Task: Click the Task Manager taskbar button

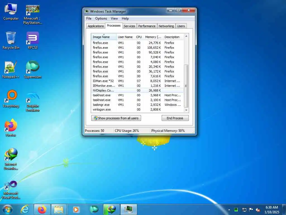Action: [128, 209]
